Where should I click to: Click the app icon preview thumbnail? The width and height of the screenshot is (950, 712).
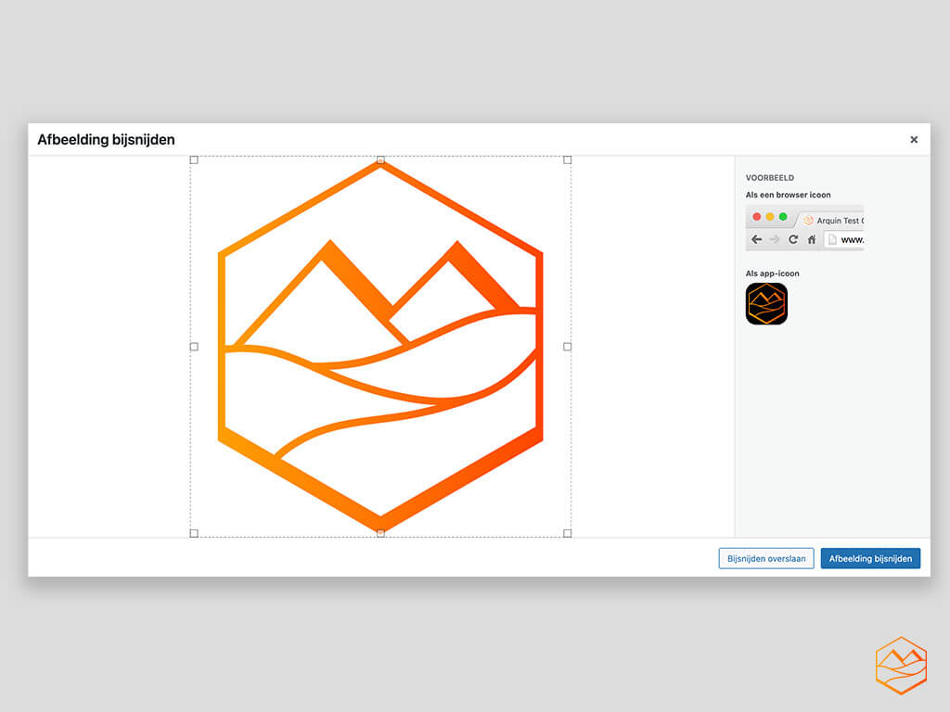click(766, 304)
